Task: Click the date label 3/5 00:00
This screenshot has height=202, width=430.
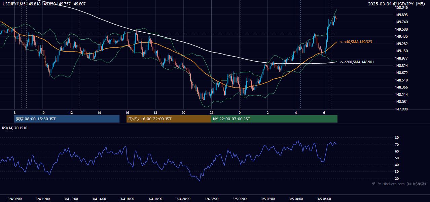Action: click(x=240, y=199)
